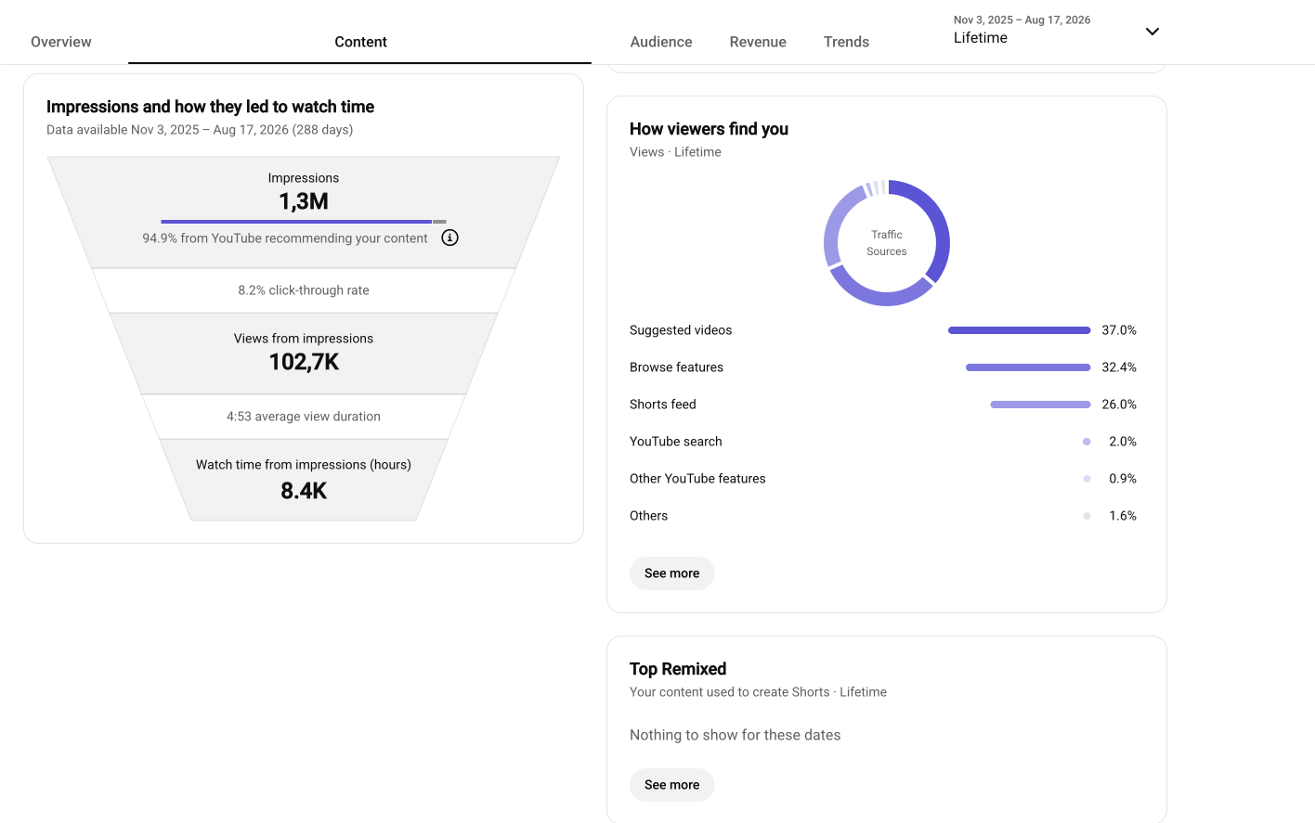Click the Other YouTube features dot indicator
This screenshot has height=823, width=1315.
coord(1087,479)
